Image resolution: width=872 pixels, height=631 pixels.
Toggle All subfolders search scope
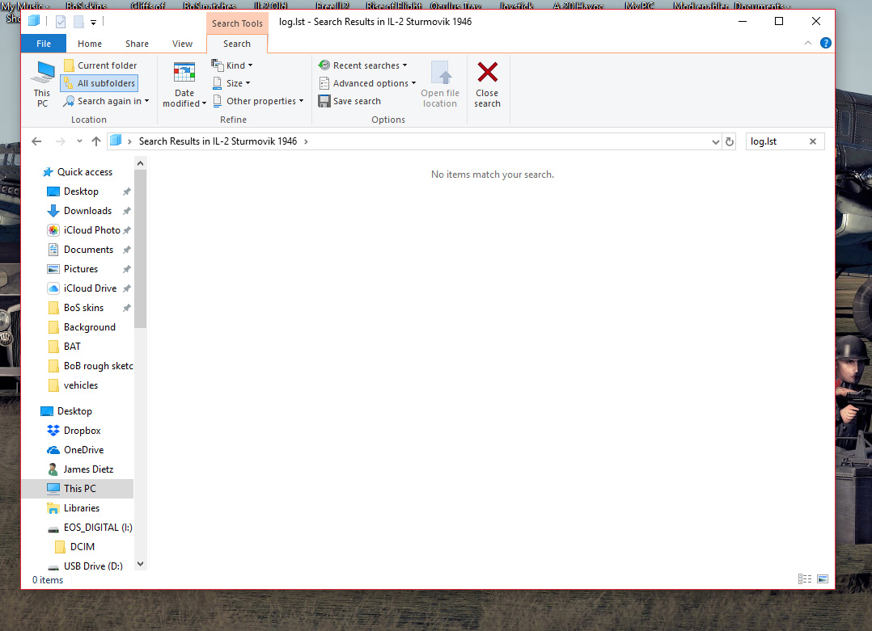pos(99,83)
